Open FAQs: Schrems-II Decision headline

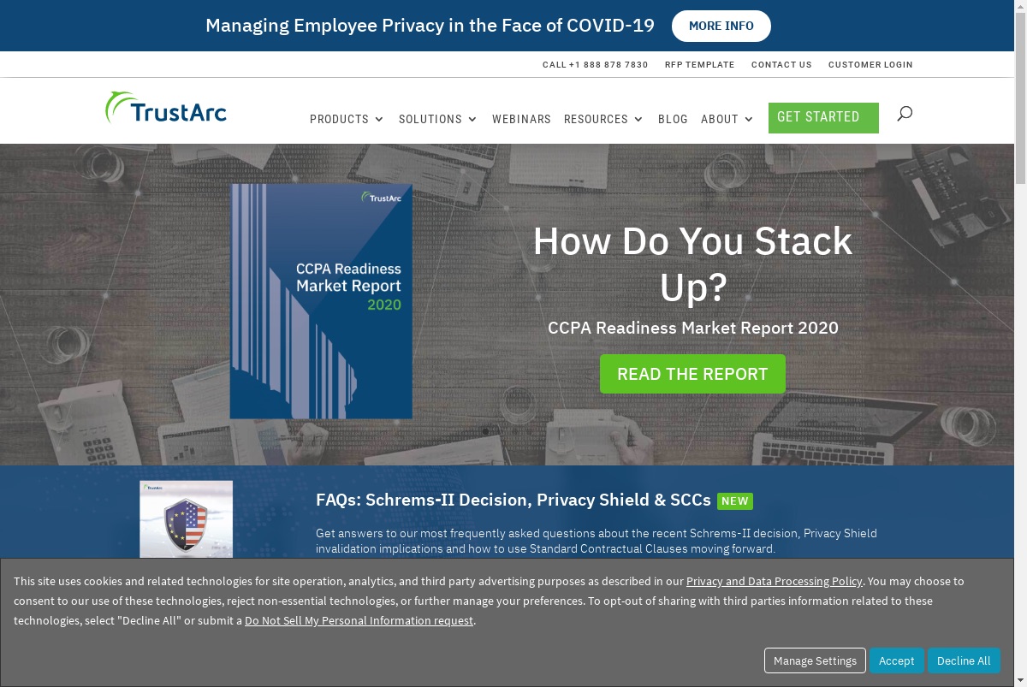tap(513, 500)
